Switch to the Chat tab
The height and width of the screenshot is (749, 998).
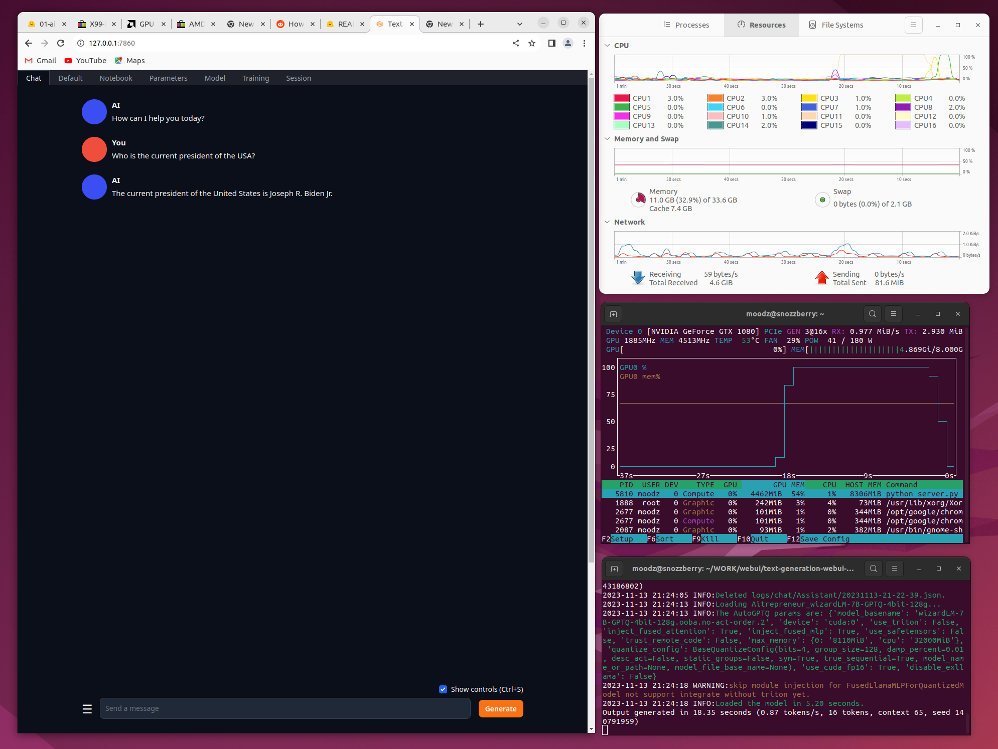pos(34,78)
